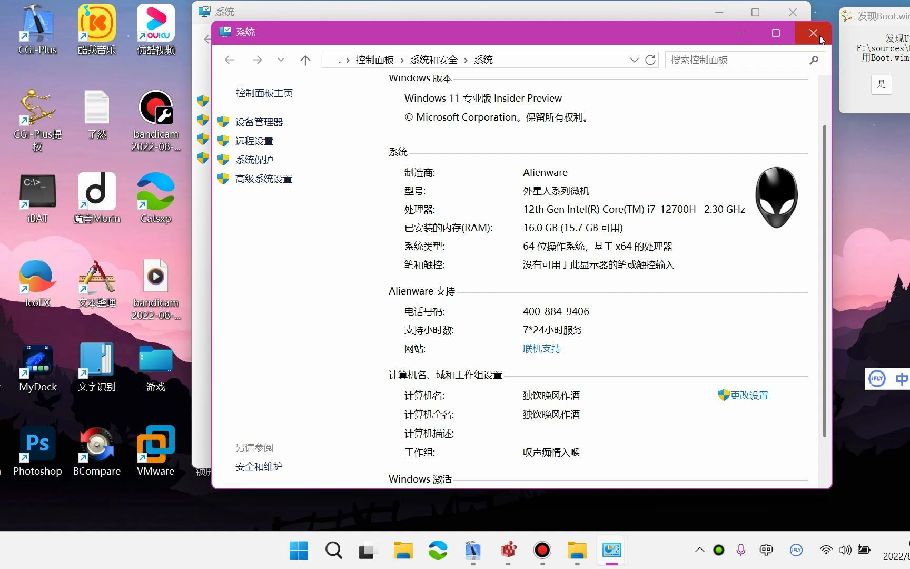Open 远程设置 from the sidebar
The height and width of the screenshot is (569, 910).
(x=254, y=141)
